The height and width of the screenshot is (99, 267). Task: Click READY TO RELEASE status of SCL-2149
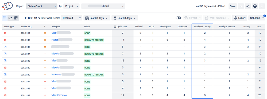(x=94, y=40)
